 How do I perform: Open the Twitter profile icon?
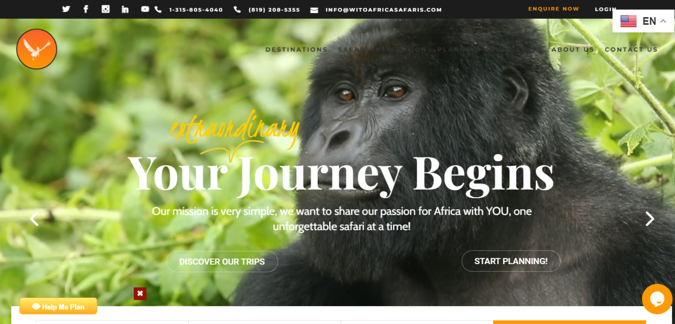click(x=66, y=9)
